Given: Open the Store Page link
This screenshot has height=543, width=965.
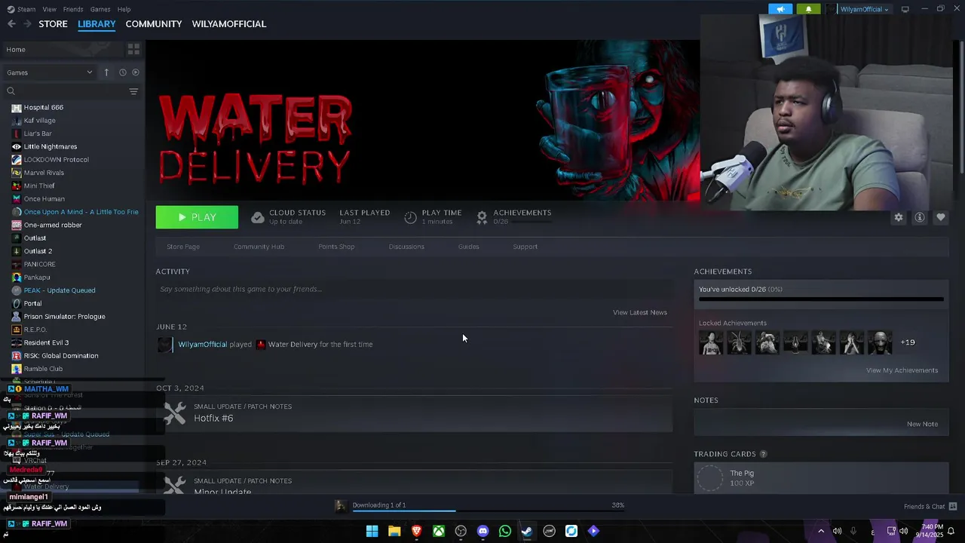Looking at the screenshot, I should pos(183,247).
